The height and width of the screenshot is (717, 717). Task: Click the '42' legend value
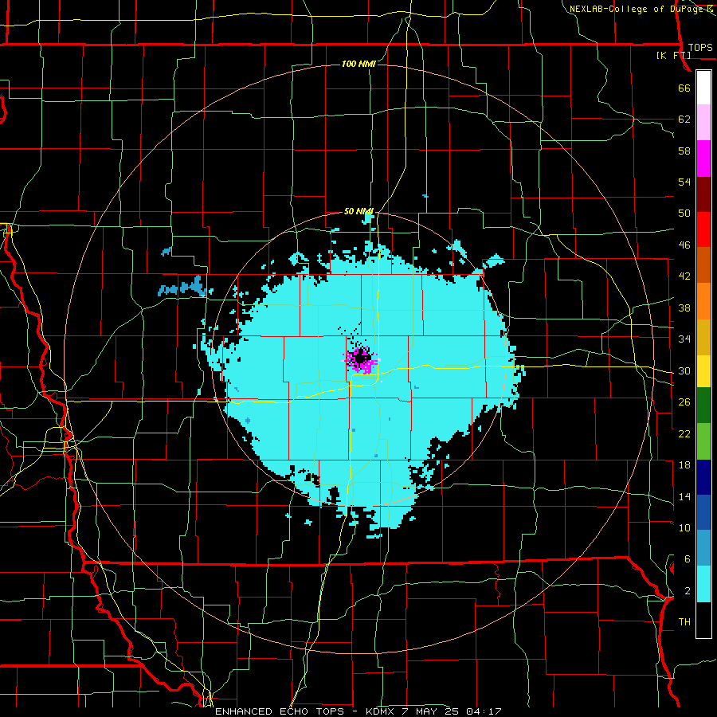coord(684,276)
